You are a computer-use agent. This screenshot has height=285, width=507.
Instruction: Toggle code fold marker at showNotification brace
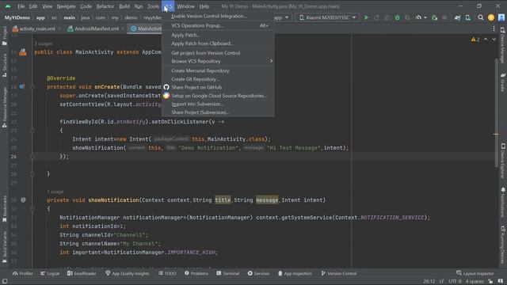(x=32, y=209)
